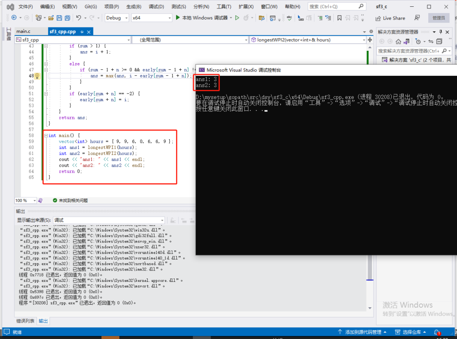The image size is (457, 339).
Task: Save the current file with the disk icon
Action: (59, 18)
